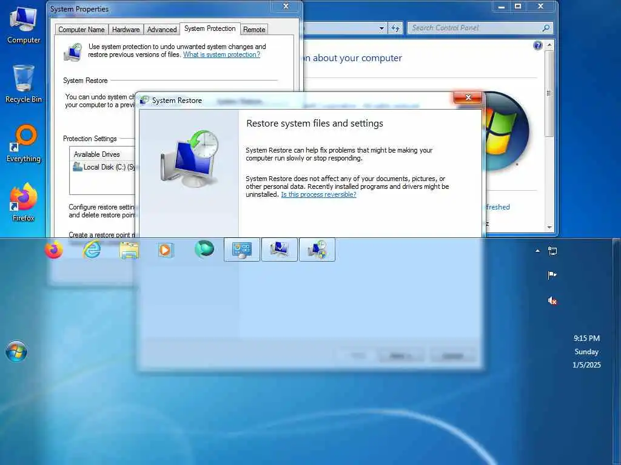Open Windows Explorer folder taskbar icon
The height and width of the screenshot is (465, 621).
pos(129,250)
